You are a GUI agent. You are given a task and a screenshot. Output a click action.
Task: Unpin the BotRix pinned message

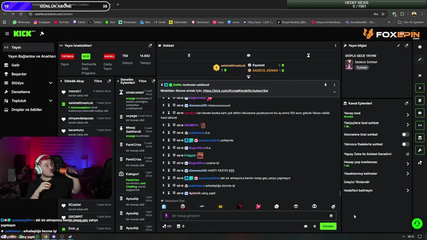pyautogui.click(x=326, y=85)
